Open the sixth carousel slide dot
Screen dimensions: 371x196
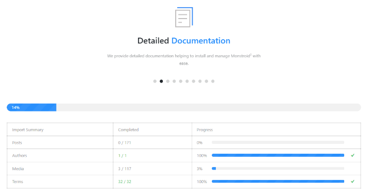click(187, 81)
